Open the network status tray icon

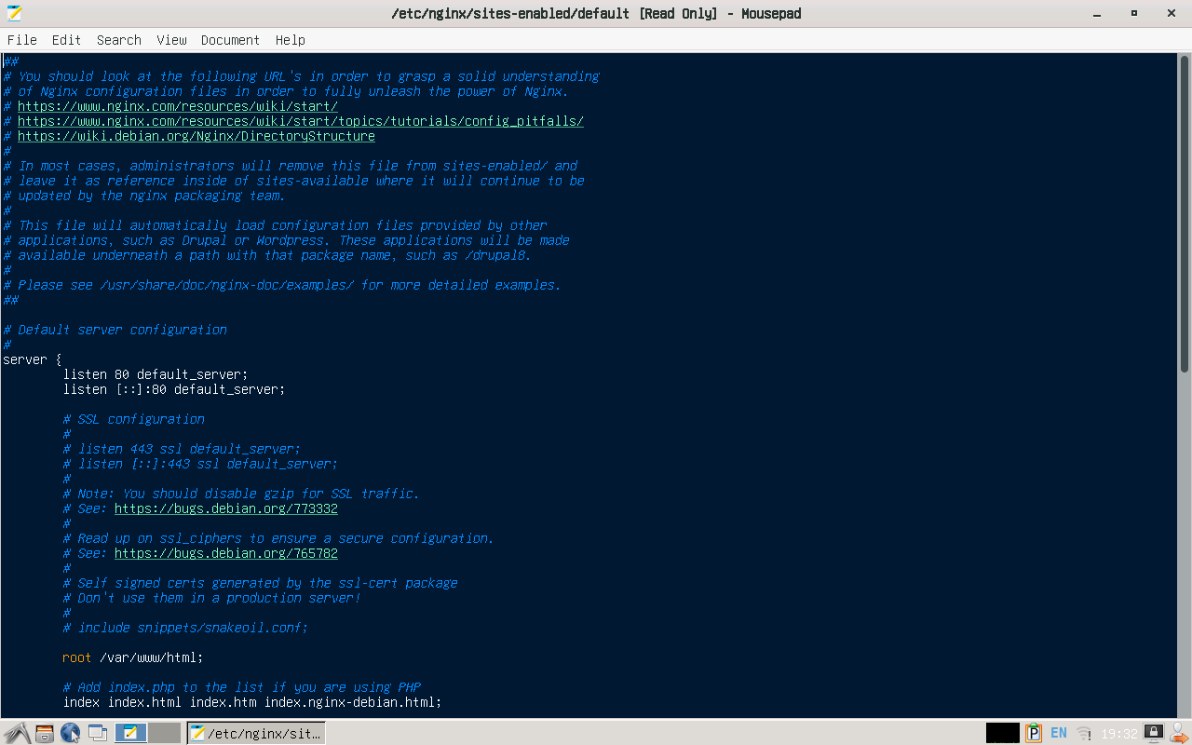click(1084, 733)
